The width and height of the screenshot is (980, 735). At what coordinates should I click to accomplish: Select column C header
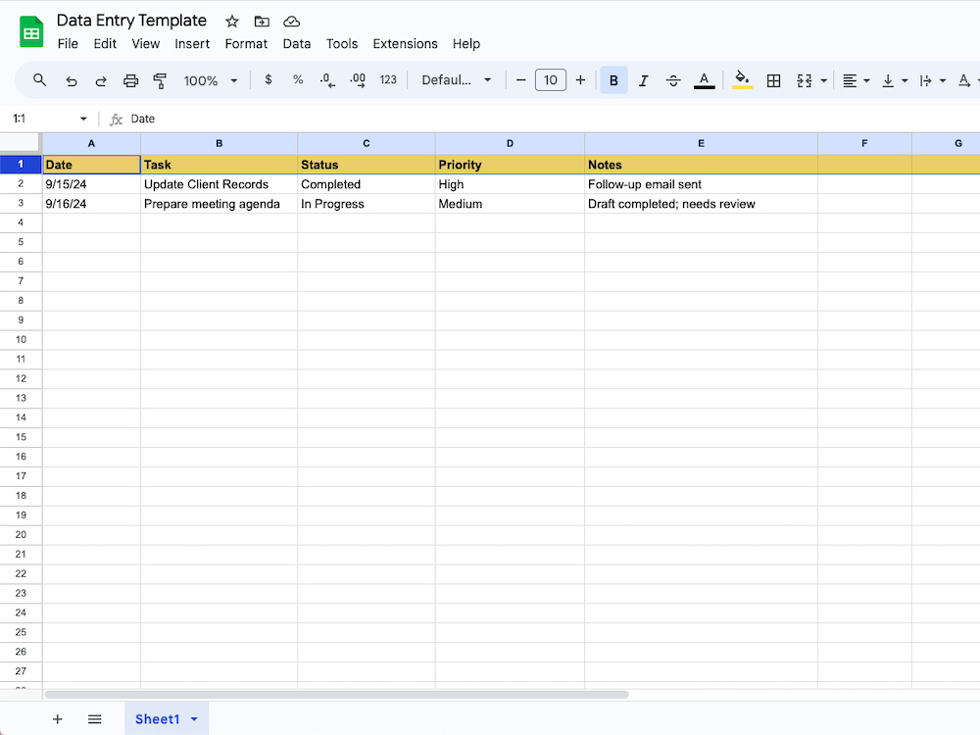[367, 143]
